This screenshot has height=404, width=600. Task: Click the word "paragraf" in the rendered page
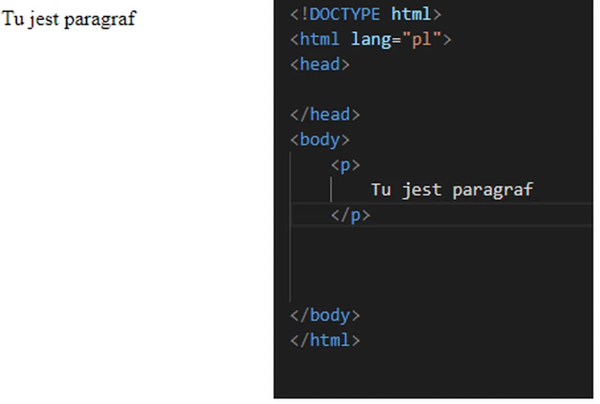click(x=99, y=19)
